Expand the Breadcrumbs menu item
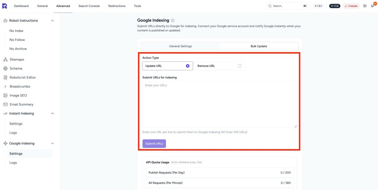This screenshot has width=378, height=190. [x=6, y=87]
